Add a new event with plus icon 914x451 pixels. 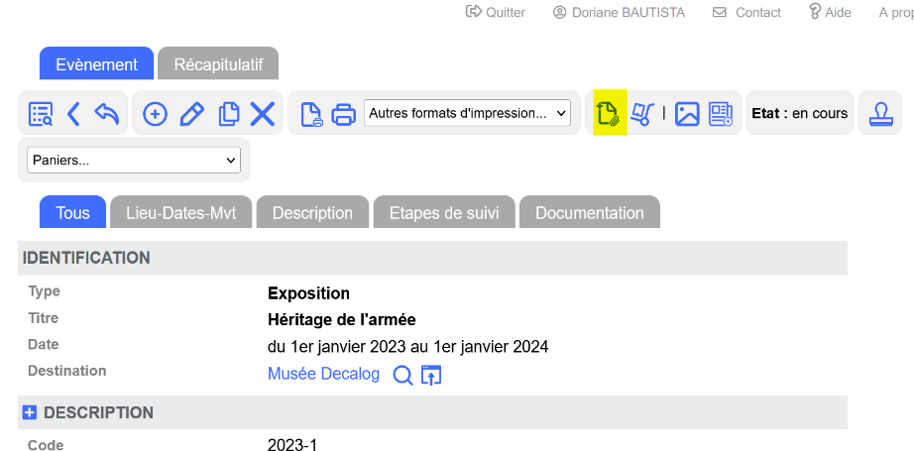155,114
